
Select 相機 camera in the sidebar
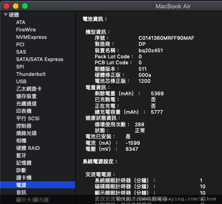pos(21,141)
